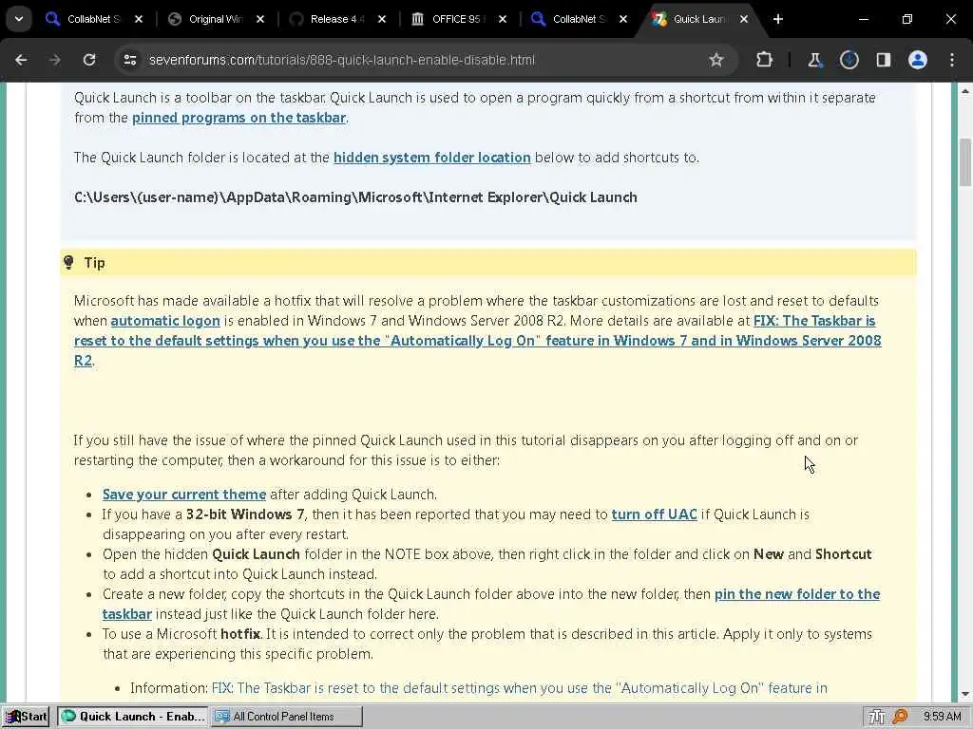Click the 9:59 AM taskbar clock
Screen dimensions: 973x729
(x=942, y=717)
